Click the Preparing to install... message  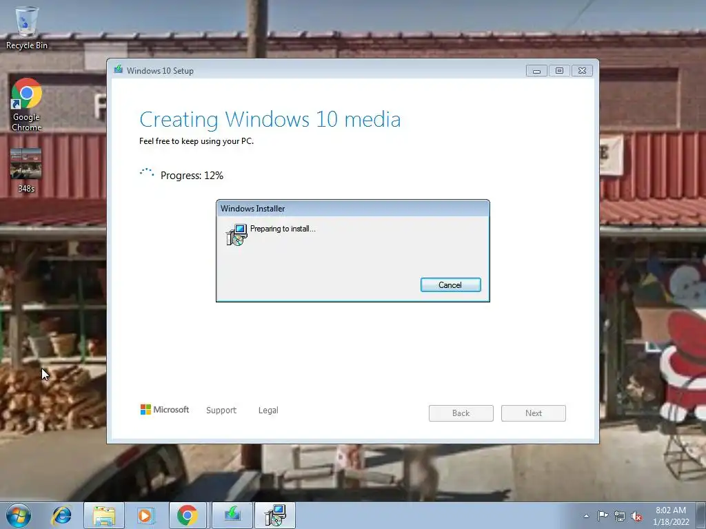(x=283, y=229)
